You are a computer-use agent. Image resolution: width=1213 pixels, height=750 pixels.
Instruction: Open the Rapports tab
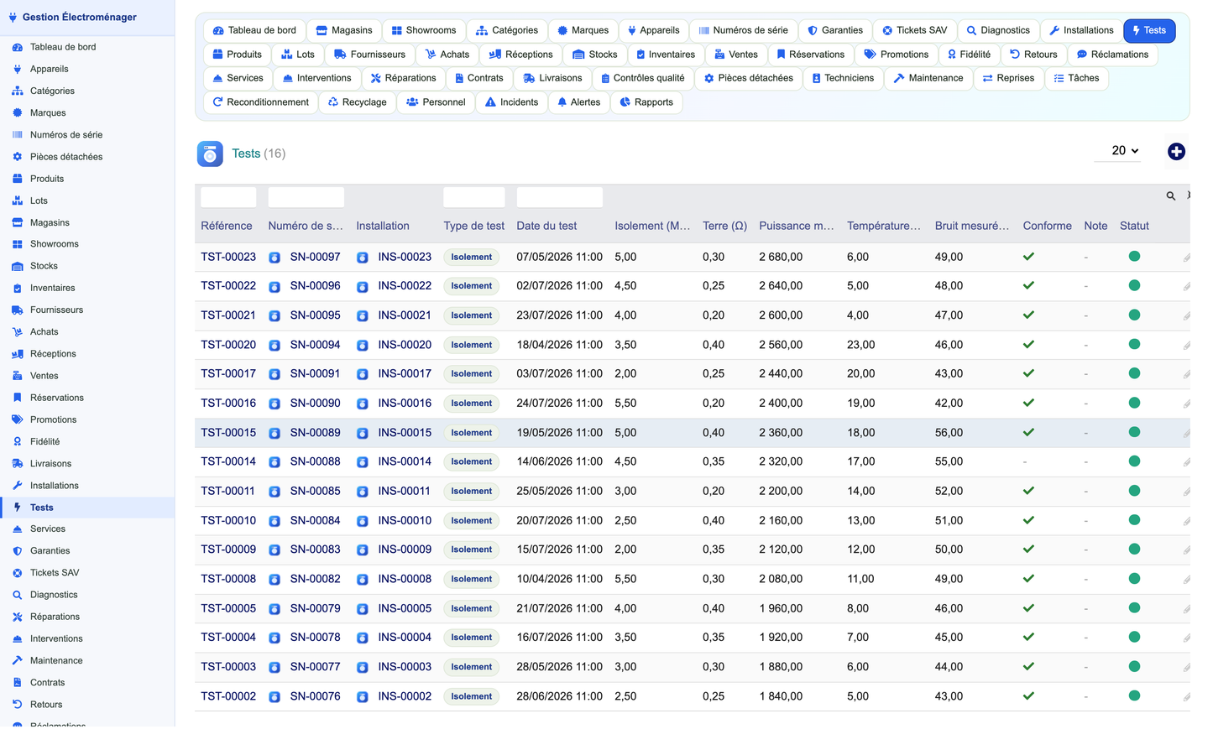pos(646,102)
